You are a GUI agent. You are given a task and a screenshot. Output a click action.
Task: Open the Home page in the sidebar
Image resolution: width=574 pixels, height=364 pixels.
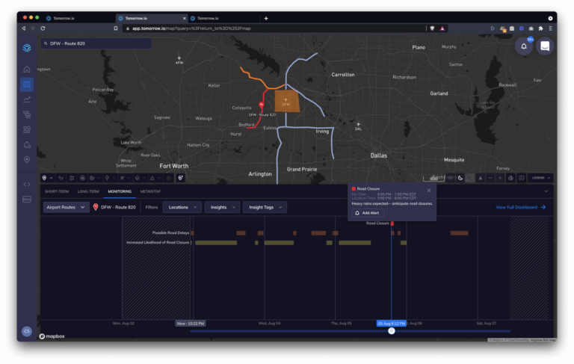tap(27, 70)
